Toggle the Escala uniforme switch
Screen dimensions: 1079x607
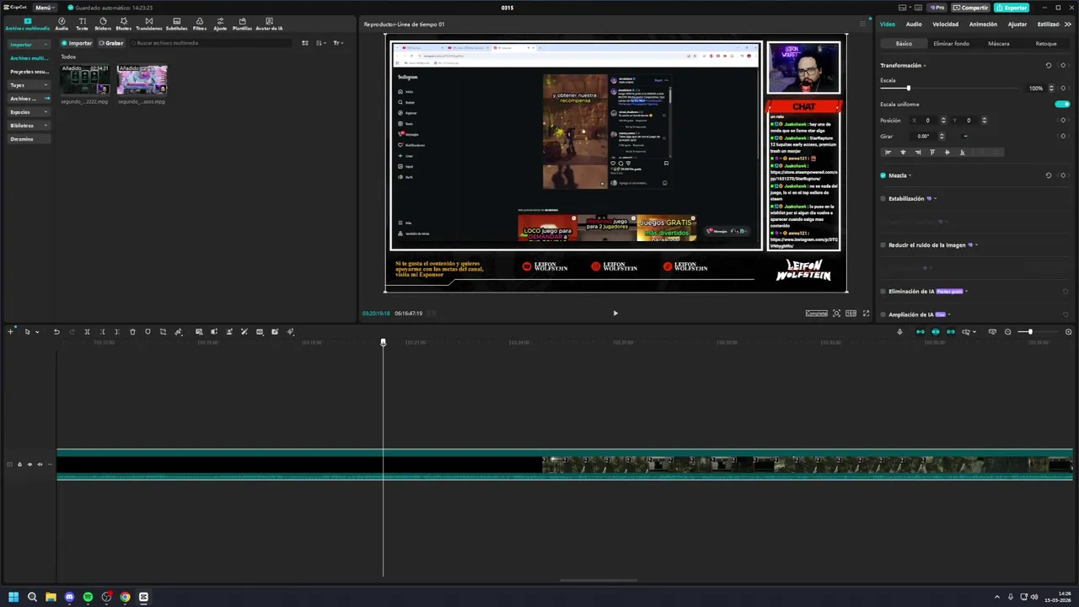(x=1062, y=104)
